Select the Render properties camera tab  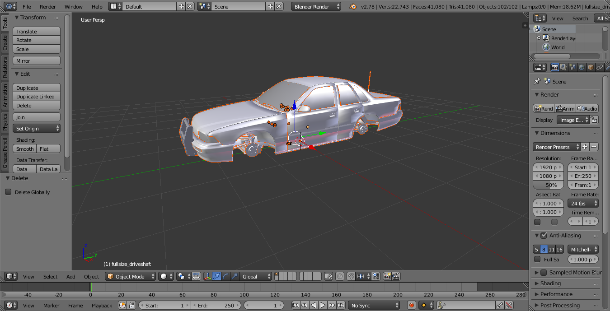555,67
